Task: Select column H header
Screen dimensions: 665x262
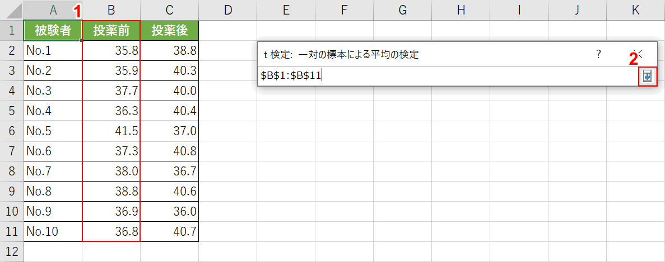Action: 461,9
